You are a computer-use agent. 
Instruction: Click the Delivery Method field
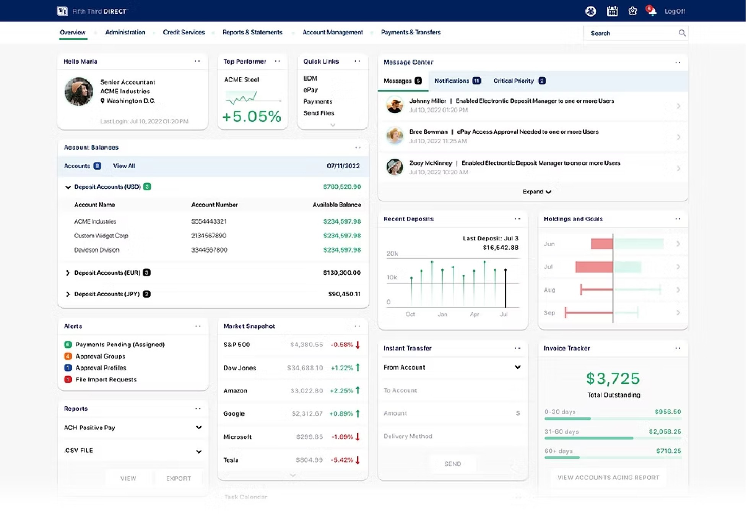452,436
